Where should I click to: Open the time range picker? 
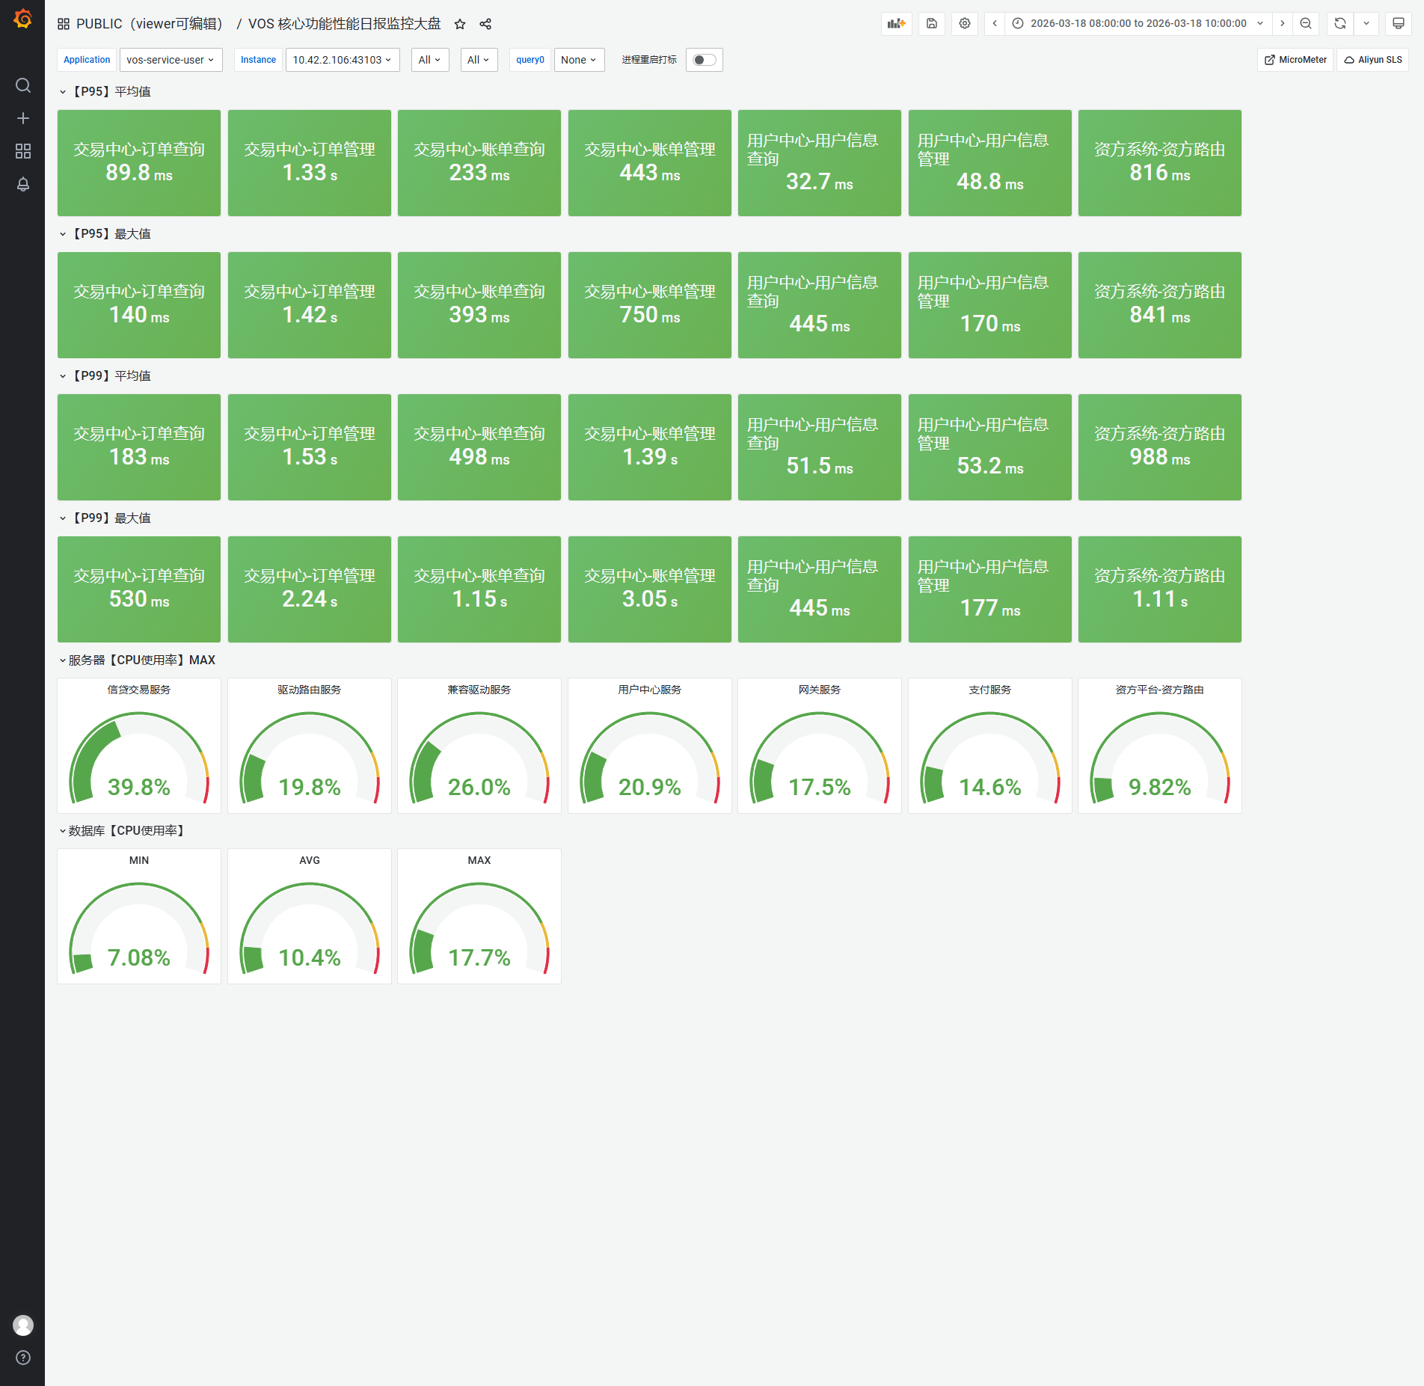(1138, 23)
